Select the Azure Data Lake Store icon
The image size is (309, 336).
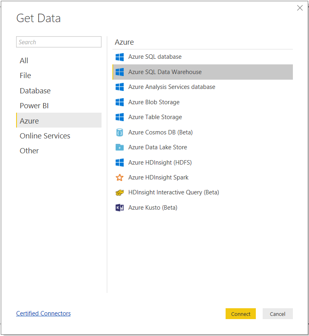(x=119, y=147)
